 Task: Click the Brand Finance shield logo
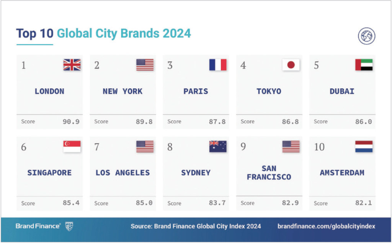(69, 226)
